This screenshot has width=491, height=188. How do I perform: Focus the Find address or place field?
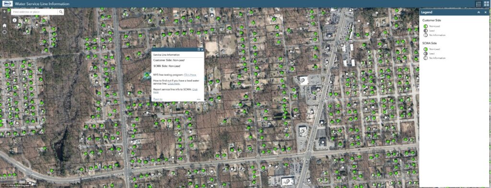point(35,12)
